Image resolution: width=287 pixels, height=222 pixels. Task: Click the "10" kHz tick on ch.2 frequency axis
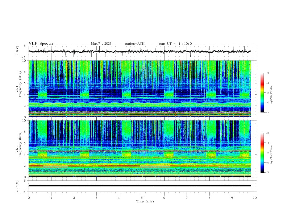pyautogui.click(x=25, y=120)
